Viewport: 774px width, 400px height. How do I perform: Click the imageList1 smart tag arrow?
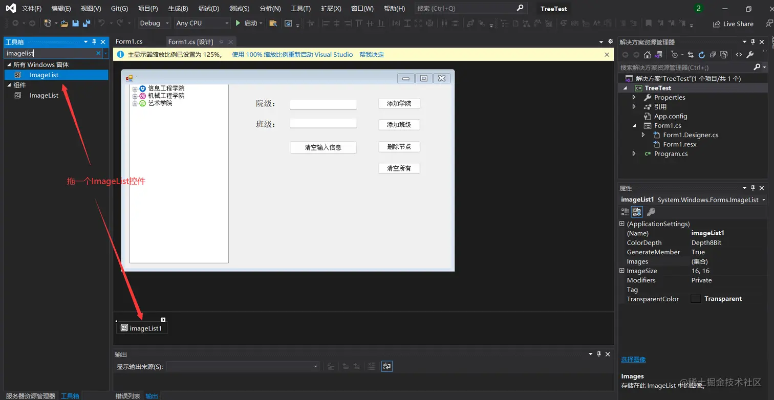[163, 320]
